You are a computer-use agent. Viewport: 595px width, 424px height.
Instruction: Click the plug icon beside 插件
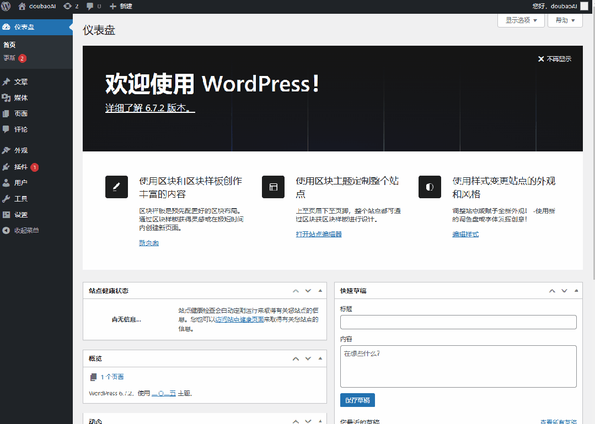click(x=6, y=167)
